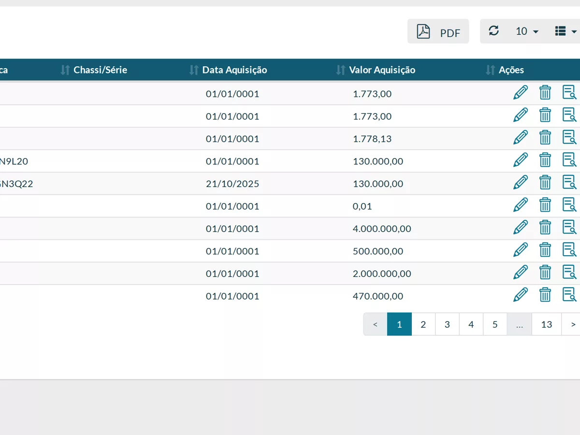View details of the 470.000,00 row
Image resolution: width=580 pixels, height=435 pixels.
click(569, 295)
